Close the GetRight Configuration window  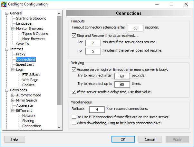tap(186, 4)
